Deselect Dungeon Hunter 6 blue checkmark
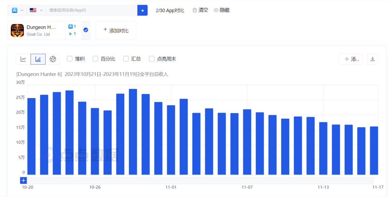The width and height of the screenshot is (389, 197). [x=86, y=30]
